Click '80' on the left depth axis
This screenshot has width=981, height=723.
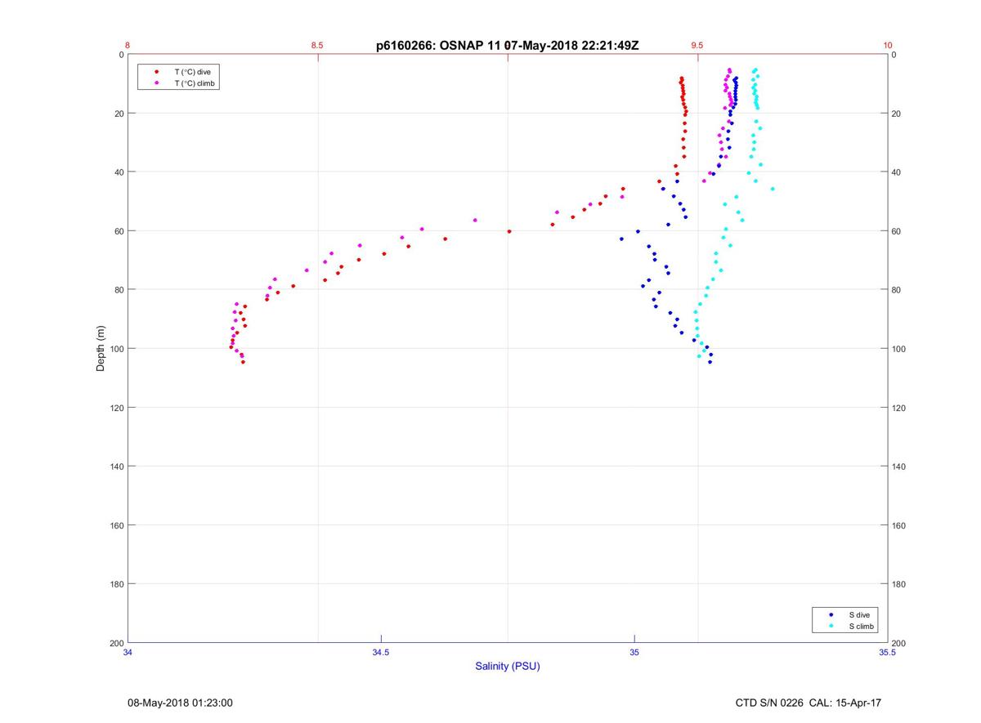click(119, 290)
